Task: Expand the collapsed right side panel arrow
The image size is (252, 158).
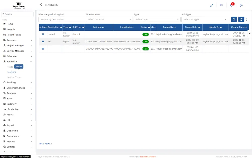Action: (x=249, y=33)
